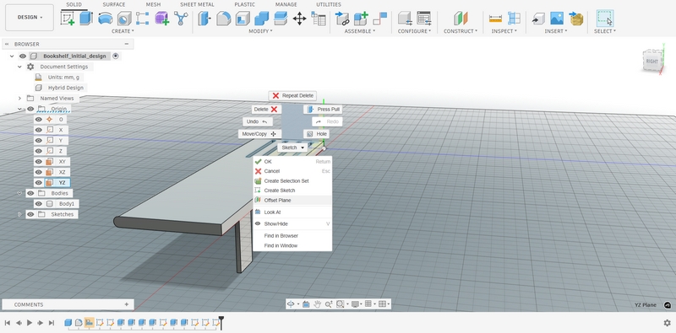The height and width of the screenshot is (333, 676).
Task: Toggle visibility of X axis
Action: (x=39, y=130)
